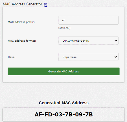The height and width of the screenshot is (122, 127).
Task: Click the blank area right of the prefix text
Action: [x=91, y=20]
